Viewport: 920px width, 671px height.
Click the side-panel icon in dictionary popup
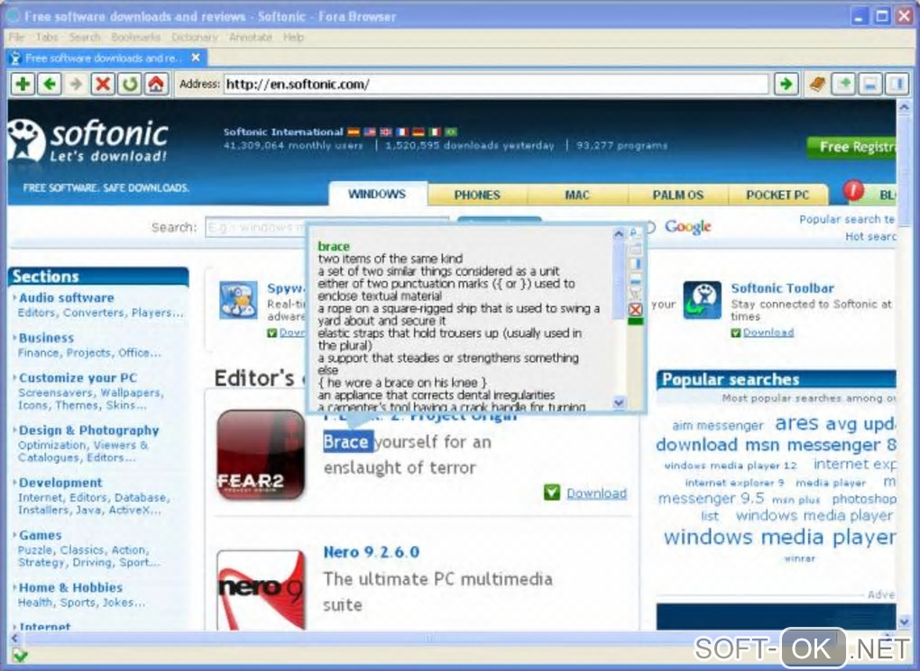click(x=636, y=263)
